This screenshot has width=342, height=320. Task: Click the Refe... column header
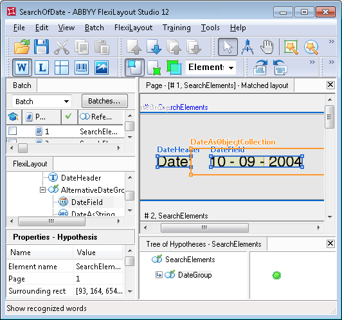[x=101, y=117]
